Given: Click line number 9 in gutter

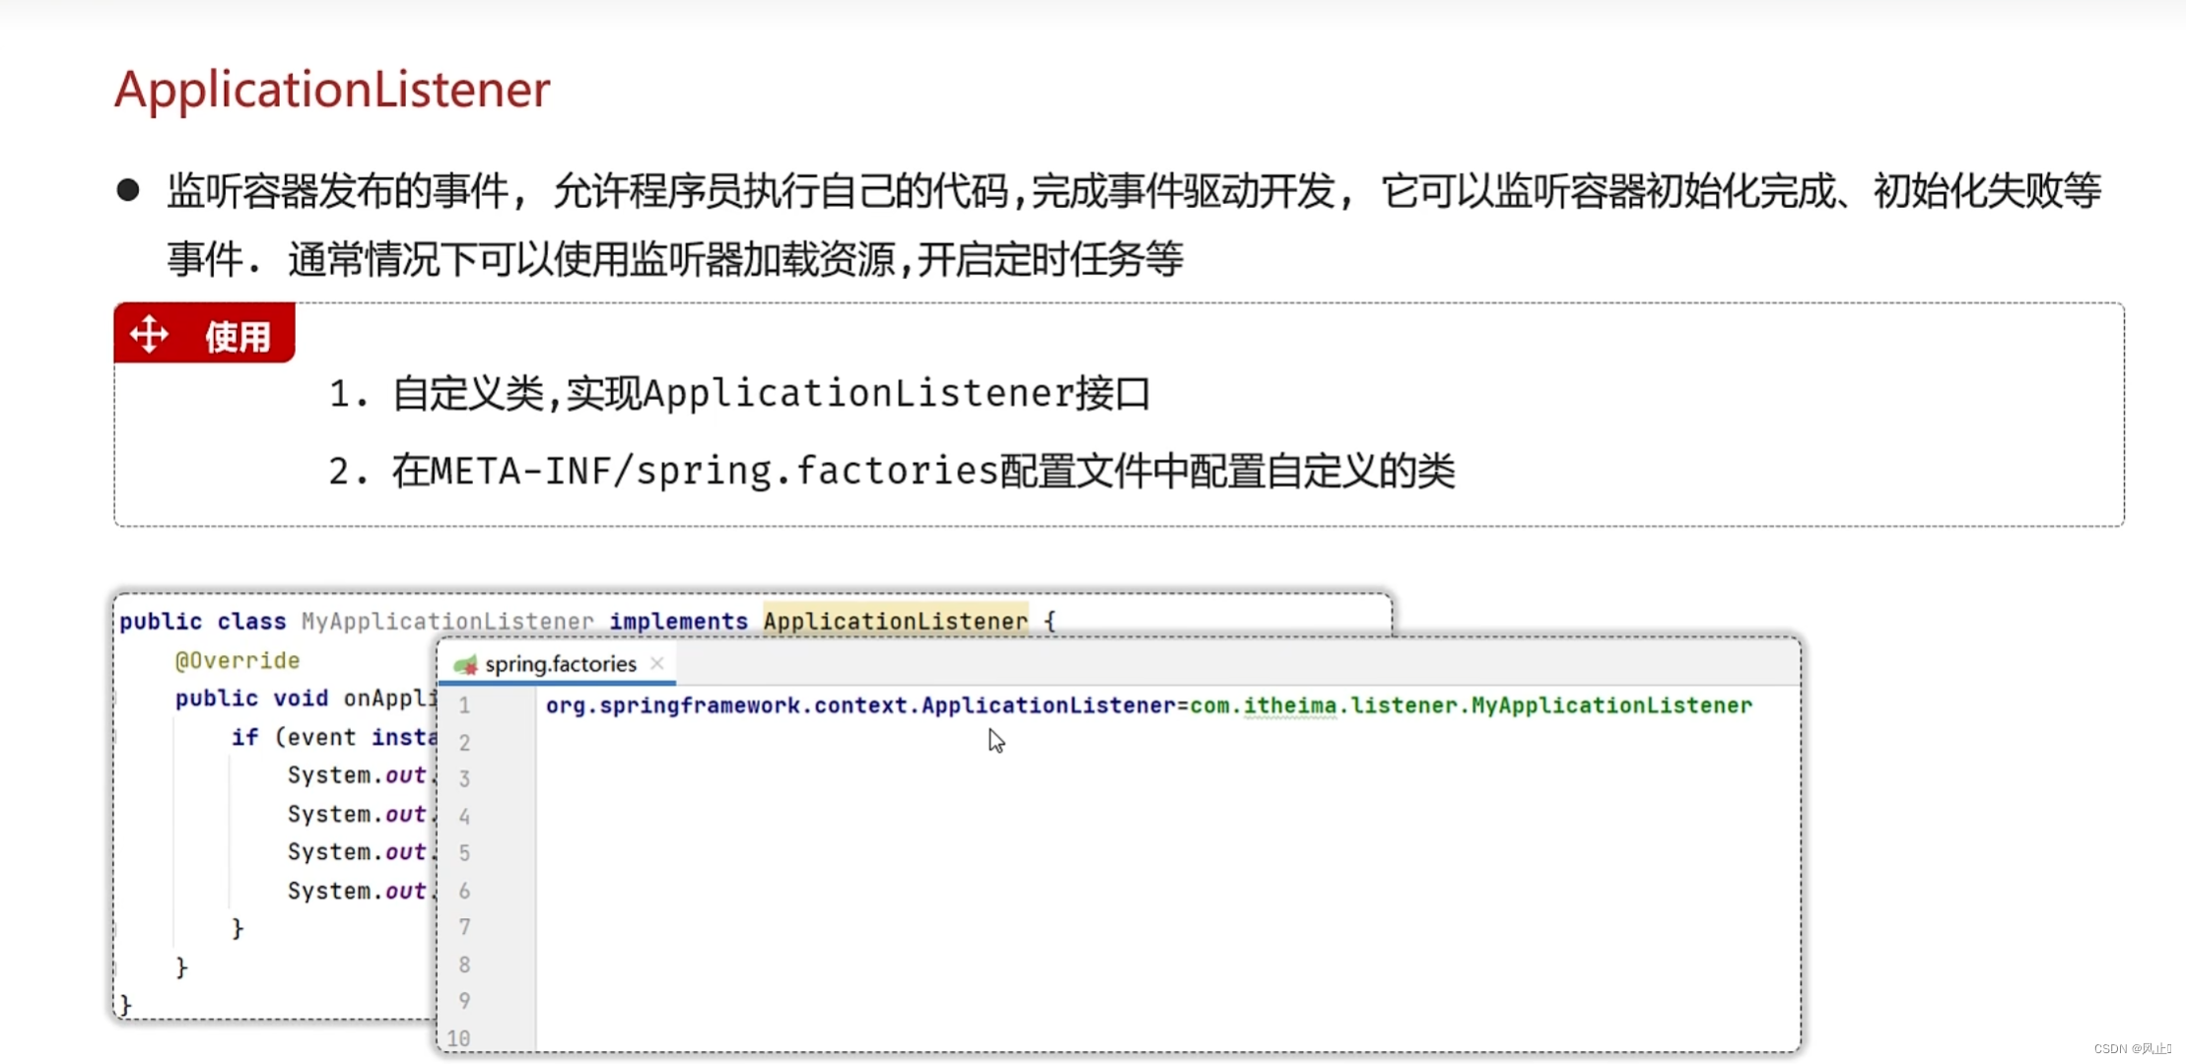Looking at the screenshot, I should (x=464, y=1001).
